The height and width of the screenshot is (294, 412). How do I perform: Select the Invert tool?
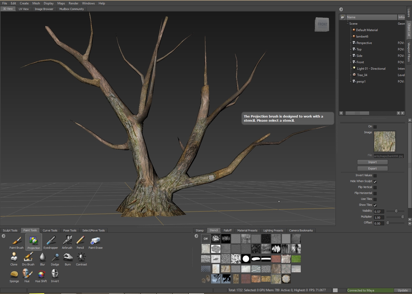click(55, 276)
